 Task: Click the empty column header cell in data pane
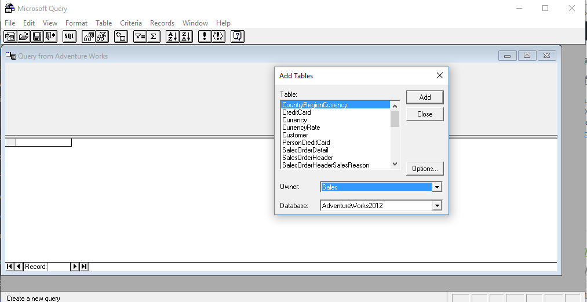(x=43, y=143)
